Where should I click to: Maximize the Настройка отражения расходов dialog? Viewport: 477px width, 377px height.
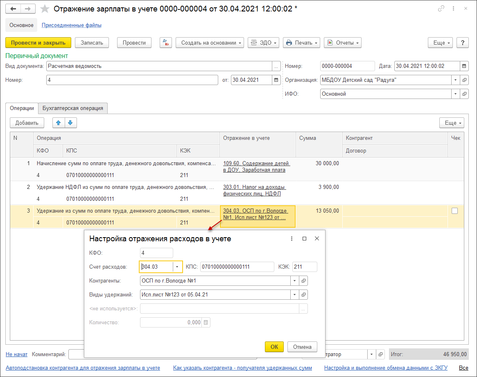point(304,238)
